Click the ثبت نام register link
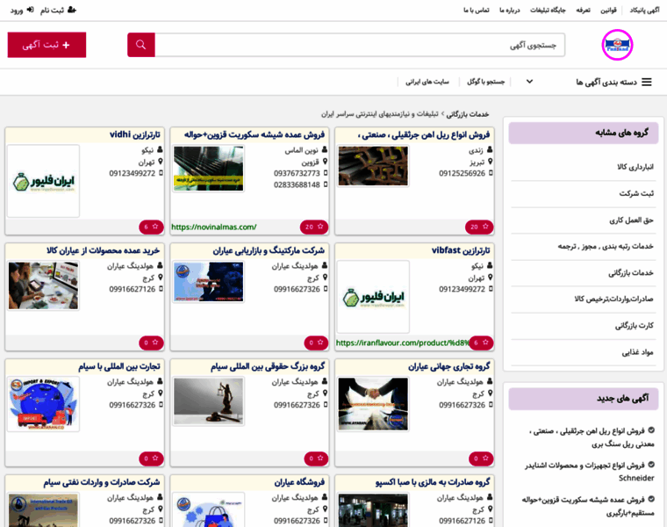Viewport: 667px width, 527px height. pos(58,11)
